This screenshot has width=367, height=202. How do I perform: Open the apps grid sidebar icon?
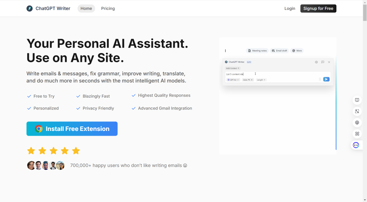pos(357,134)
